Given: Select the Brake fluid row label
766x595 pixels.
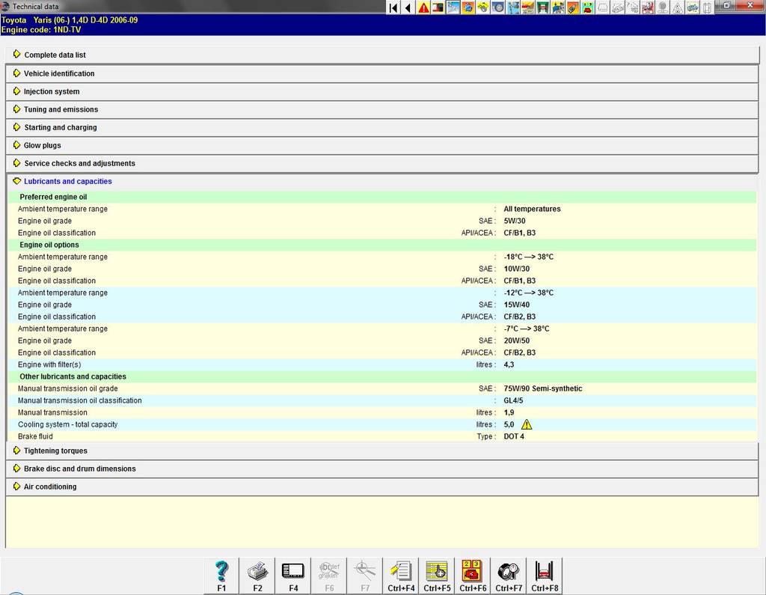Looking at the screenshot, I should click(35, 436).
